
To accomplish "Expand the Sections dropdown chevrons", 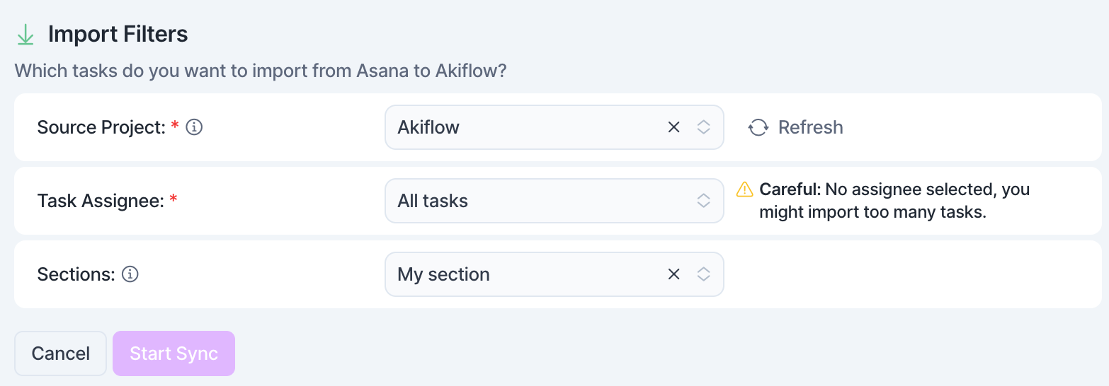I will tap(703, 274).
